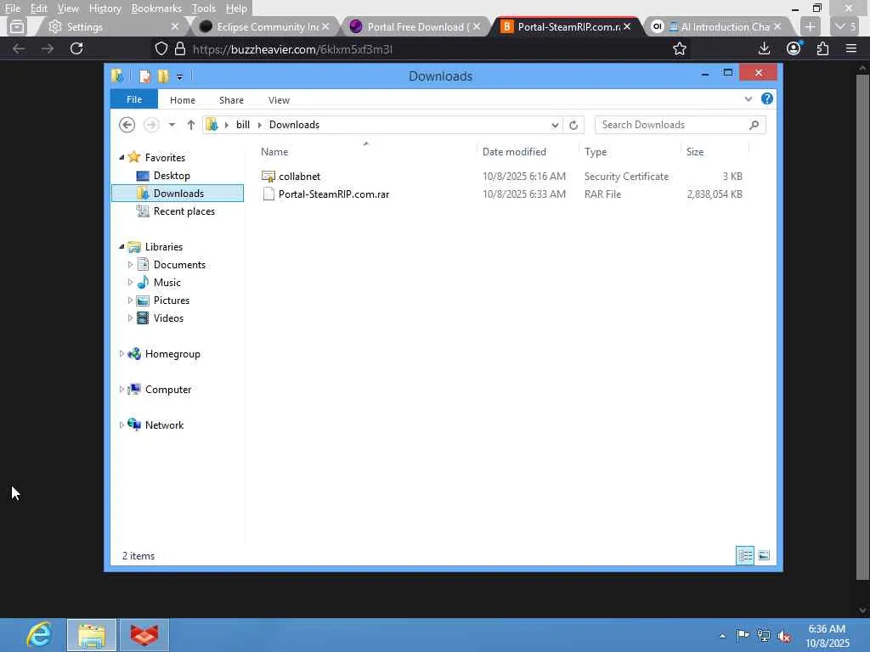
Task: Collapse the Libraries tree group
Action: pyautogui.click(x=121, y=247)
